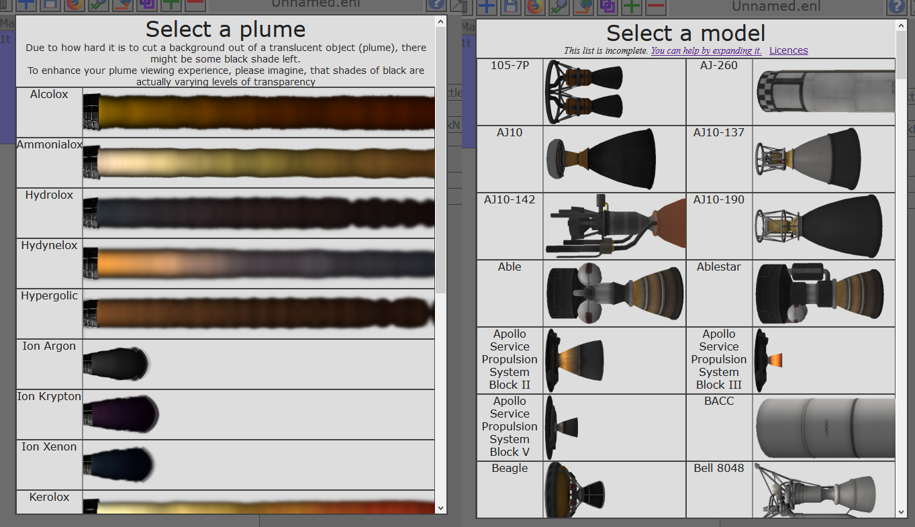
Task: Choose the Bell 8048 engine model image
Action: pyautogui.click(x=816, y=490)
